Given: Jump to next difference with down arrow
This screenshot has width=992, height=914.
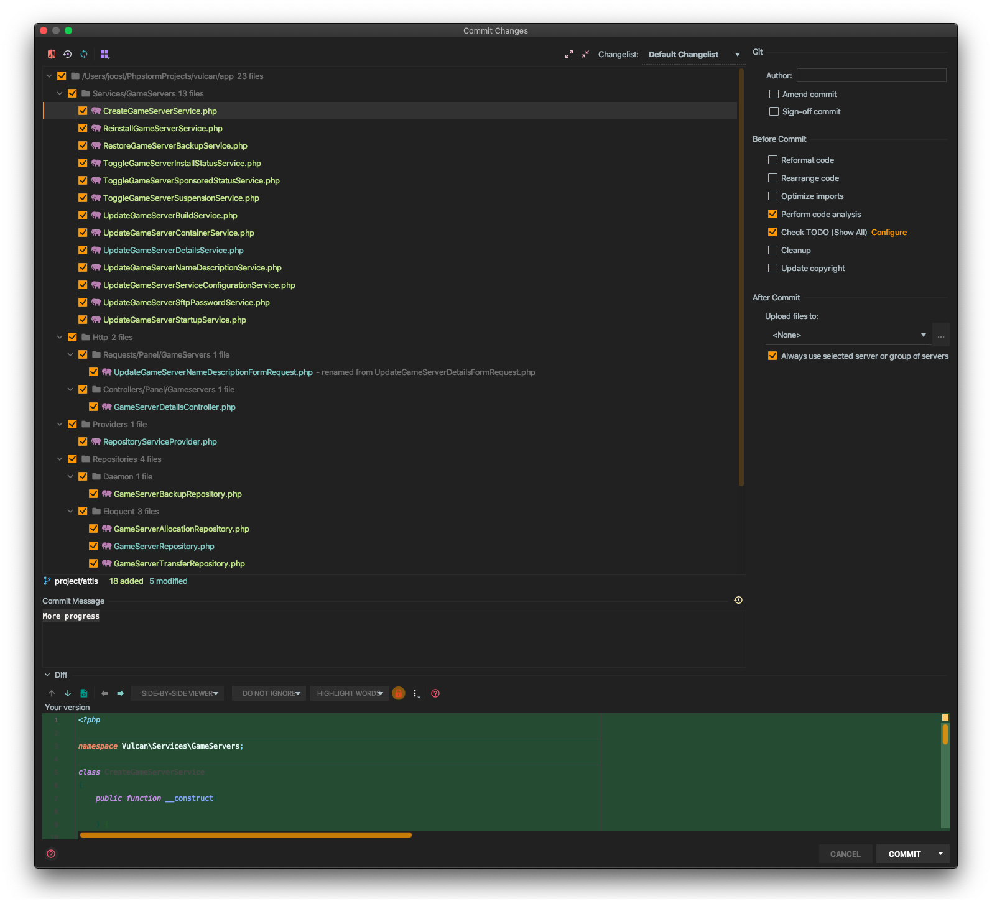Looking at the screenshot, I should point(68,693).
